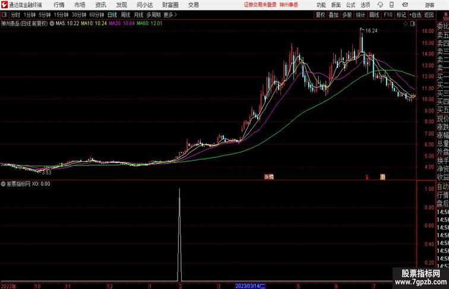
Task: Open the 版面 menu
Action: coord(336,5)
